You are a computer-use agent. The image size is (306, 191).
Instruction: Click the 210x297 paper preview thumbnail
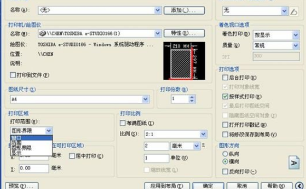(x=184, y=61)
